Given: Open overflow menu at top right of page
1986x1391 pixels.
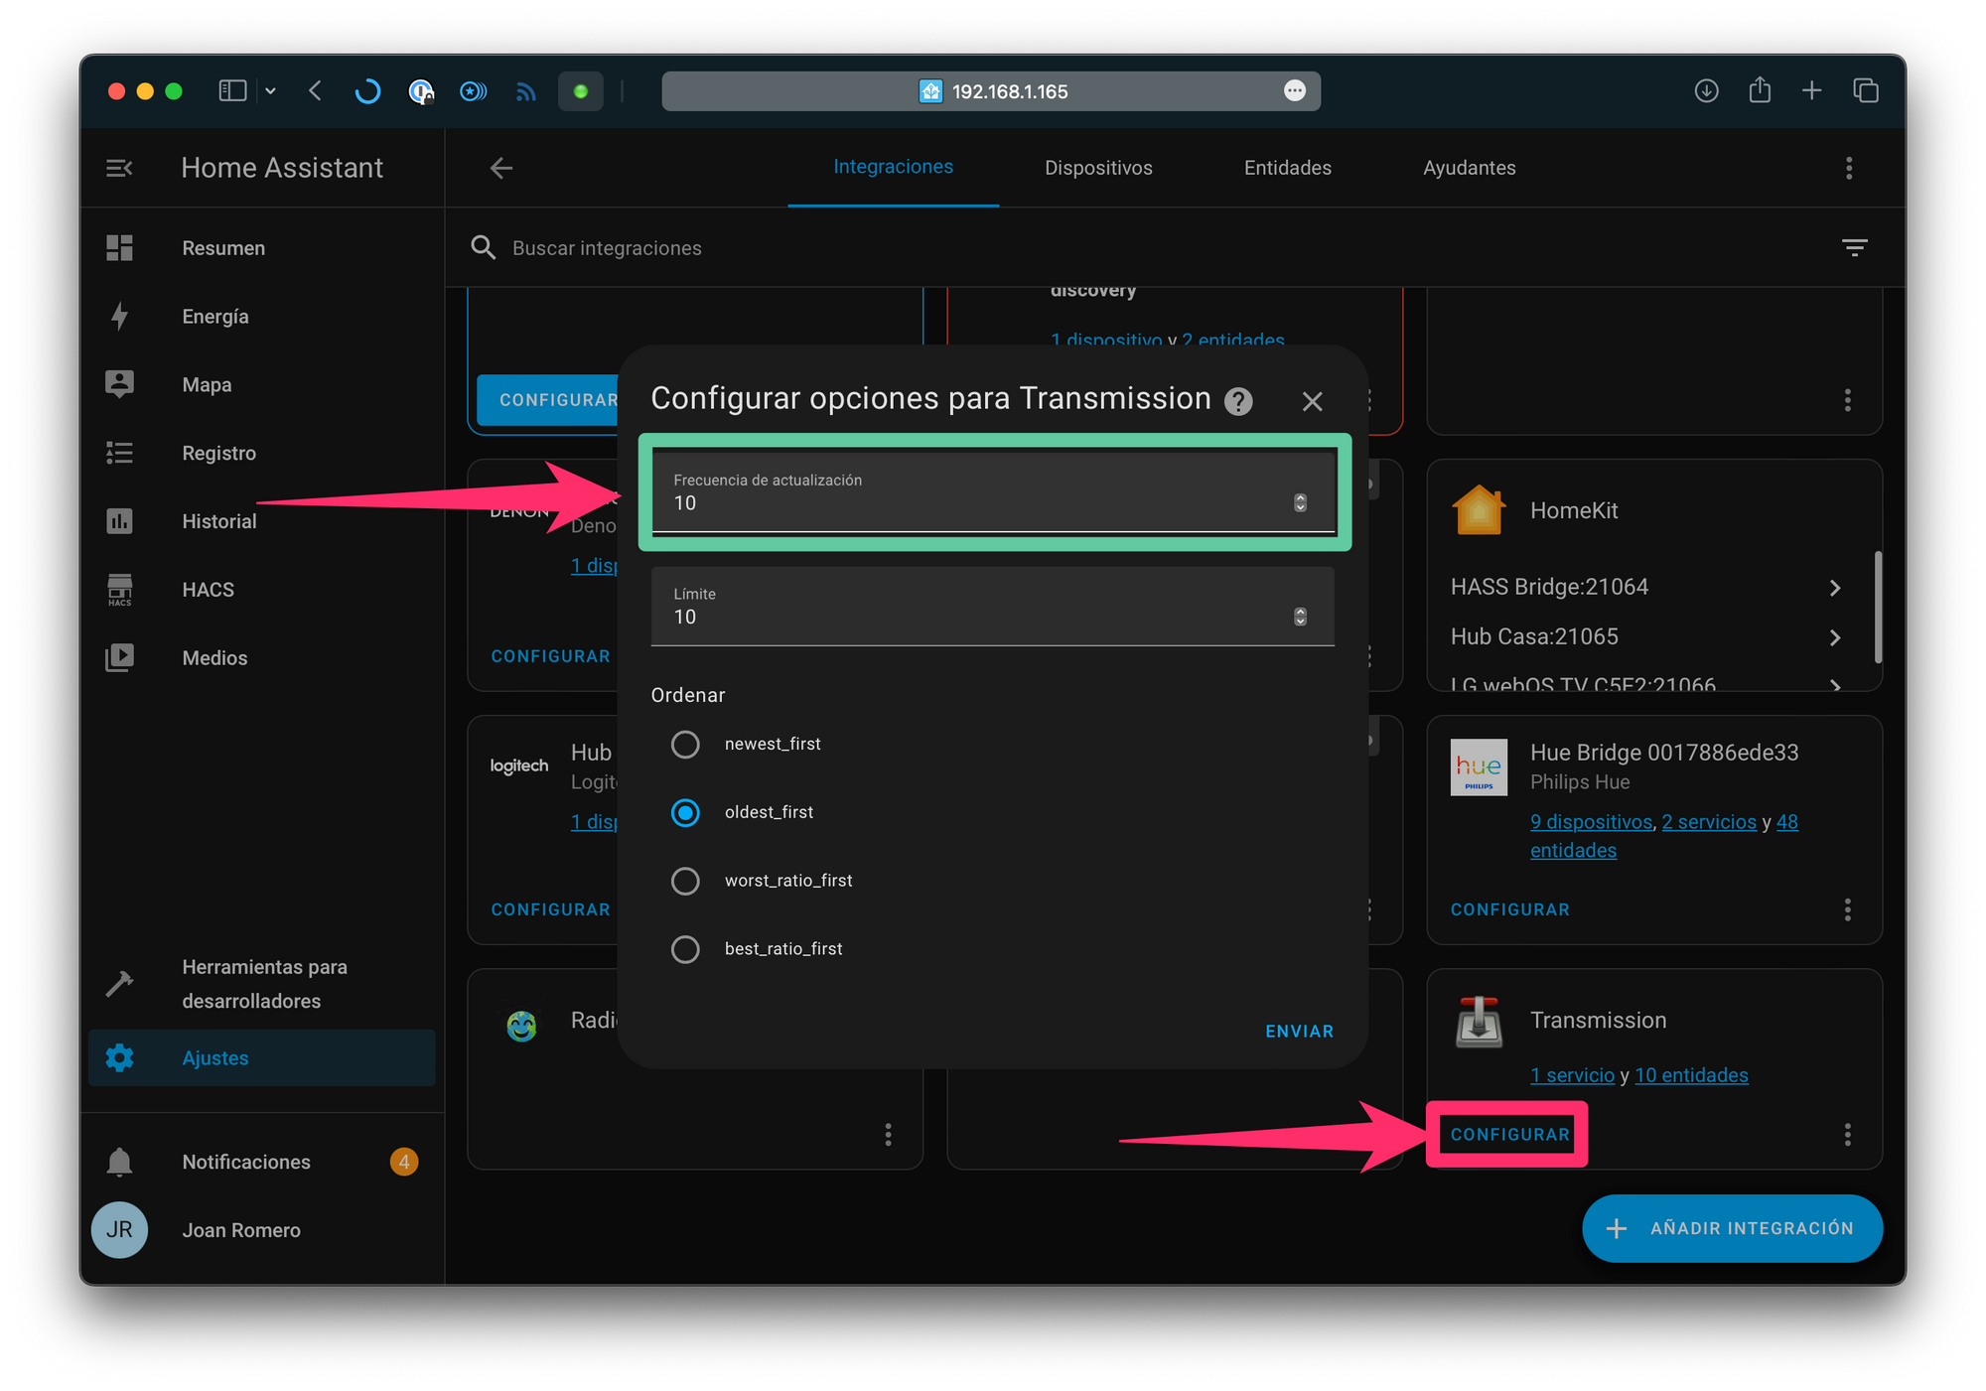Looking at the screenshot, I should pos(1849,168).
